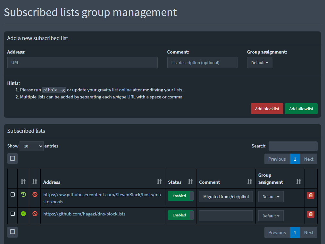Viewport: 325px width, 244px height.
Task: Sort by the list type icon column
Action: 35,182
